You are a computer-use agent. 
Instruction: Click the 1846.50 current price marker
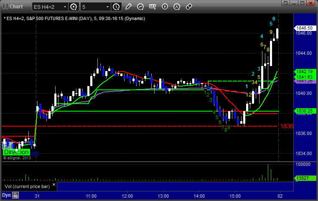point(305,28)
